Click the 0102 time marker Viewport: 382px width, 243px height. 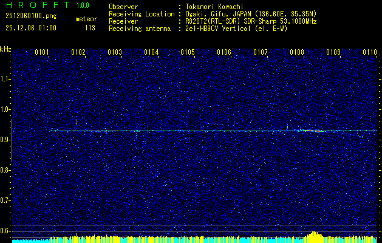click(x=78, y=52)
